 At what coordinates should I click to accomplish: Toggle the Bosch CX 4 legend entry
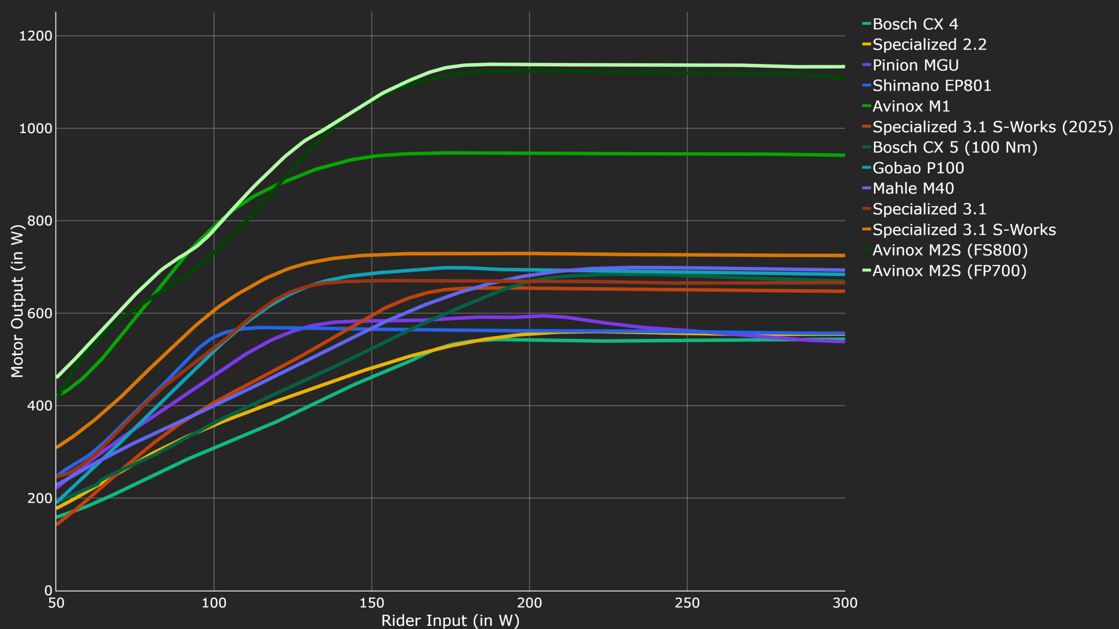pos(915,24)
